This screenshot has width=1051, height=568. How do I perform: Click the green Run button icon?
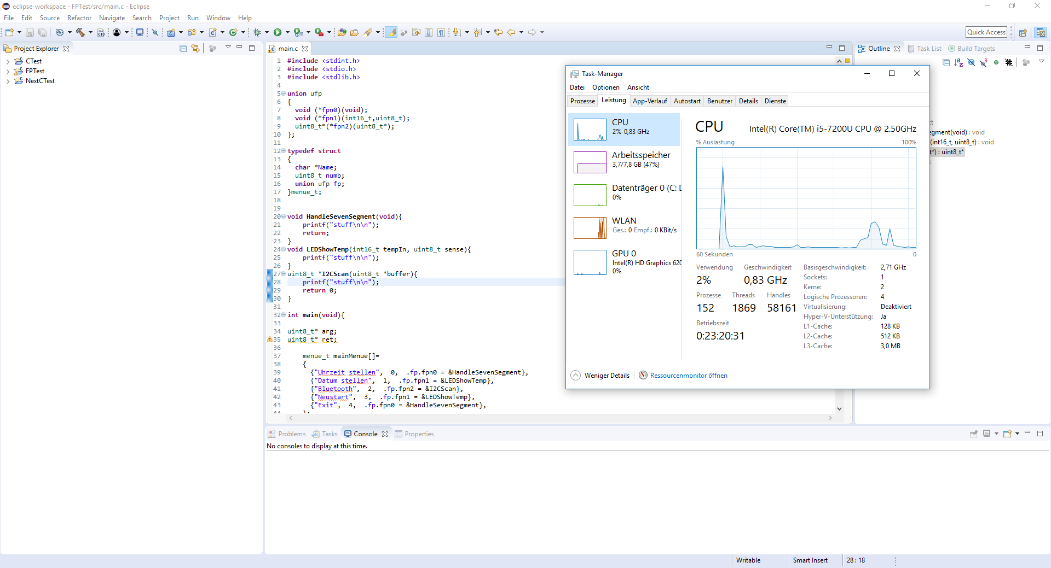pos(278,33)
